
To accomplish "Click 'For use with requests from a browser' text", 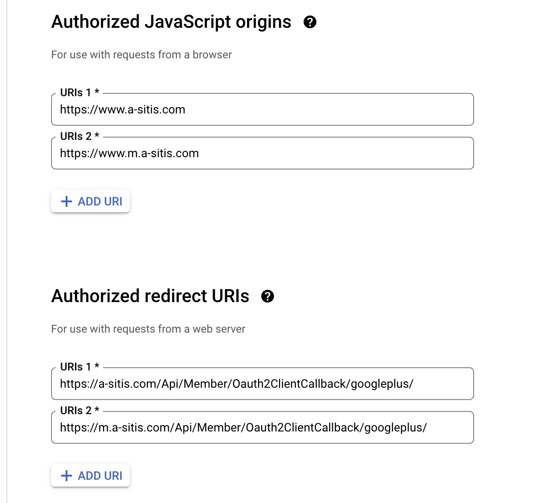I will coord(141,55).
